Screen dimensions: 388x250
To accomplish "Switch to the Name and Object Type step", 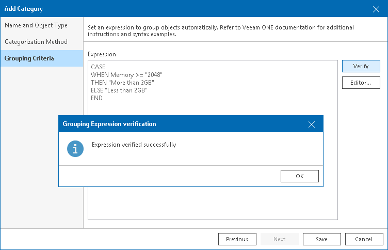I will click(36, 25).
